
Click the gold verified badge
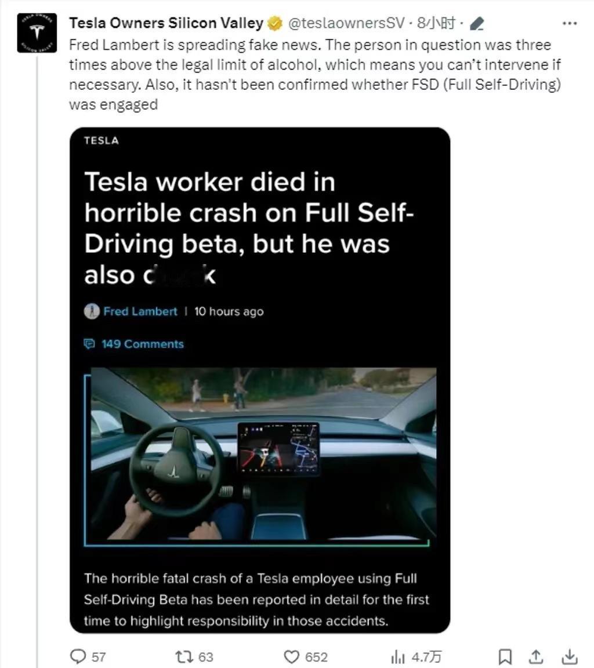click(275, 23)
